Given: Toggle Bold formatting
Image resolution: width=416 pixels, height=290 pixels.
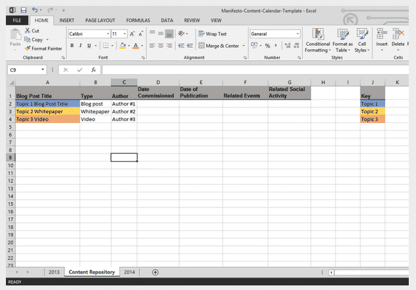Looking at the screenshot, I should pos(72,46).
